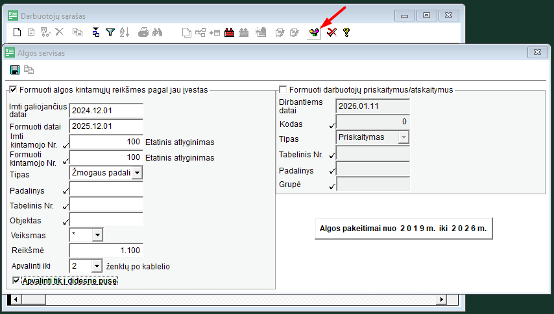Save using the floppy disk icon in Algos servisas

coord(15,70)
